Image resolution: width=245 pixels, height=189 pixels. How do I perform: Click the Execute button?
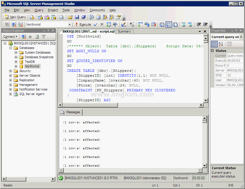click(x=83, y=24)
